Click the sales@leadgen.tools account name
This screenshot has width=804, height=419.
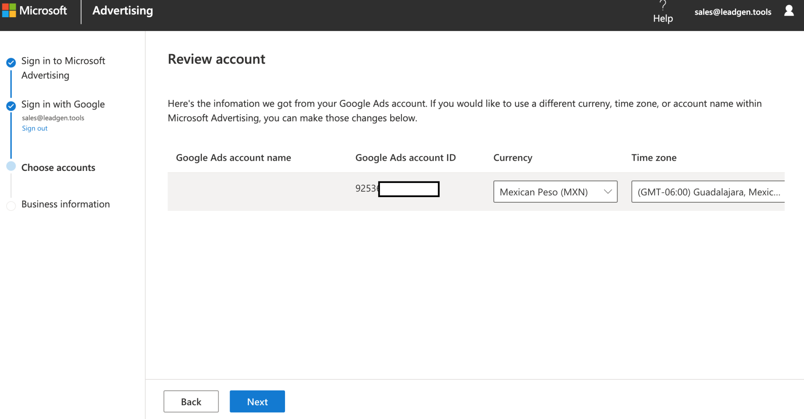[x=733, y=11]
